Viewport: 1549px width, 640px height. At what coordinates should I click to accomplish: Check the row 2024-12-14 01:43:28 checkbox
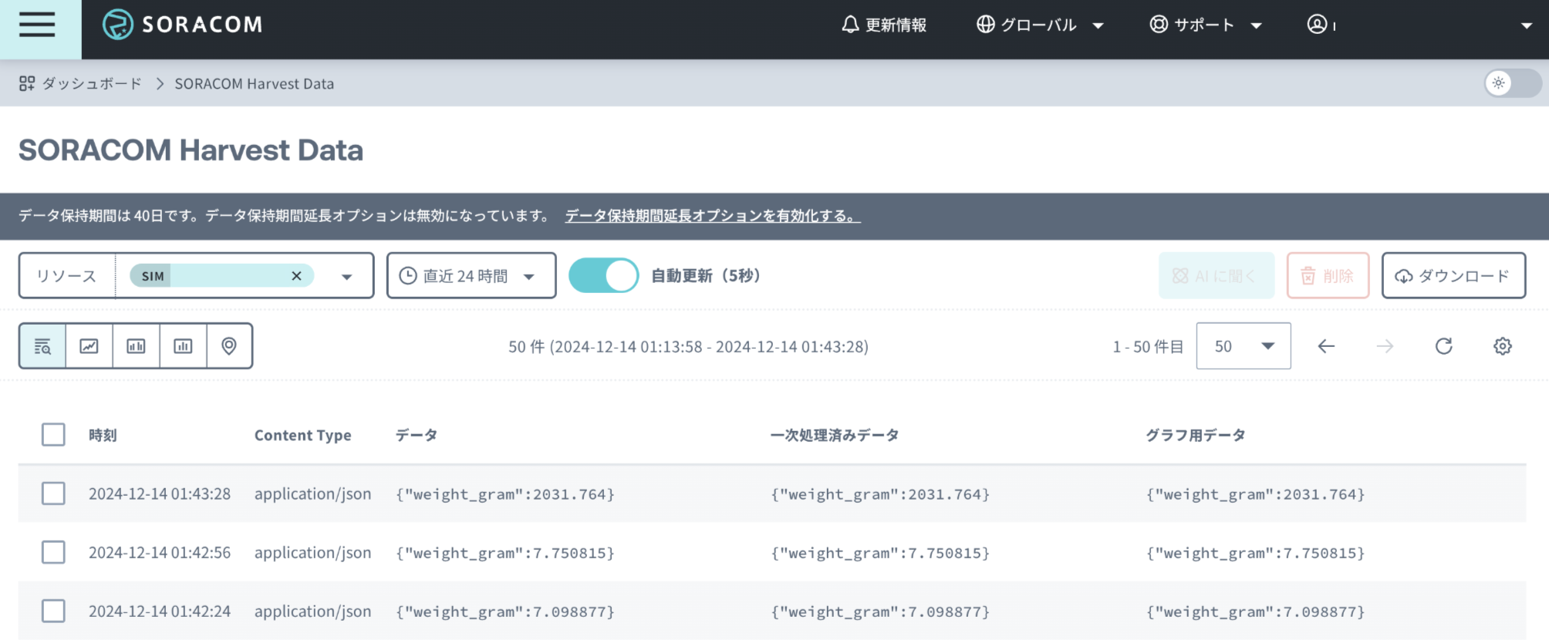pos(53,493)
